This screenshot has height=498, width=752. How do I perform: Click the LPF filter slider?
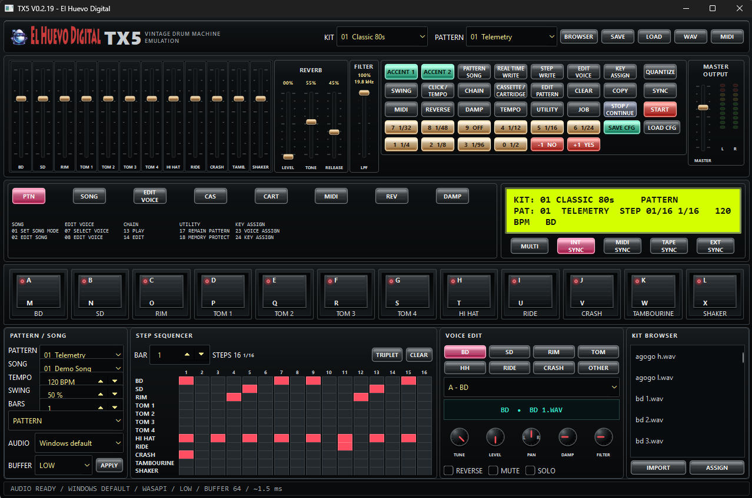(x=364, y=93)
